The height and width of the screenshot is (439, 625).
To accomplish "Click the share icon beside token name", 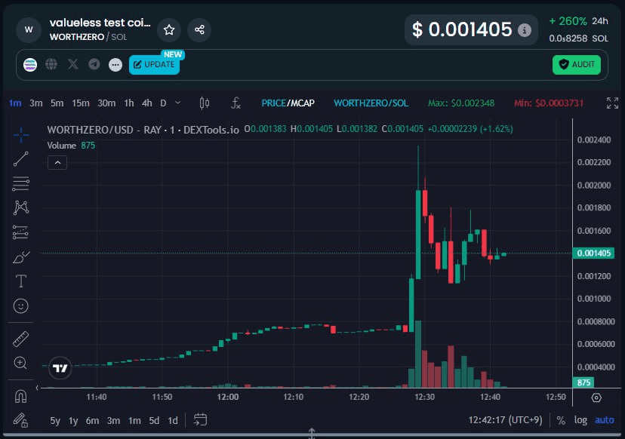I will [x=199, y=30].
